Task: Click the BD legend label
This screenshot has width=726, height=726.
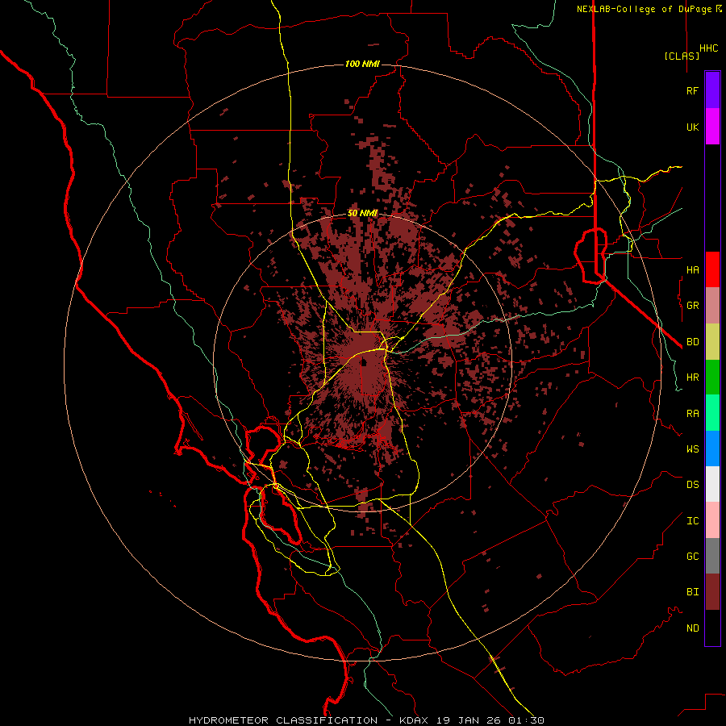Action: tap(692, 342)
